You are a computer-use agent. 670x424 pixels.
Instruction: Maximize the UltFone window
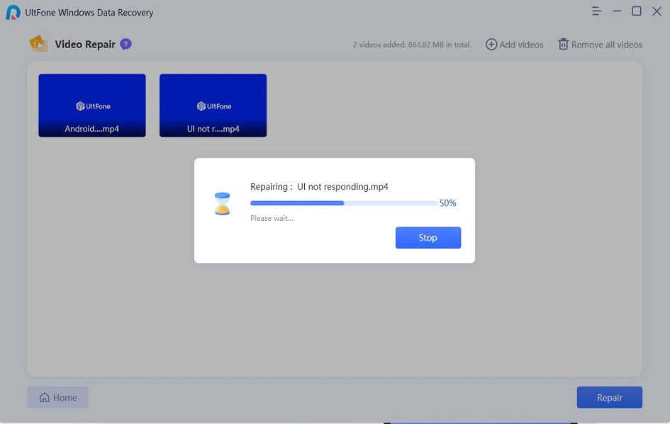637,11
